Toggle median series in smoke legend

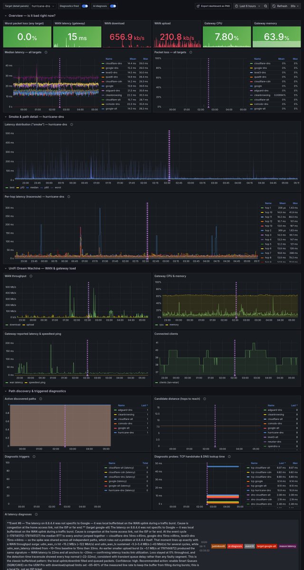34,187
